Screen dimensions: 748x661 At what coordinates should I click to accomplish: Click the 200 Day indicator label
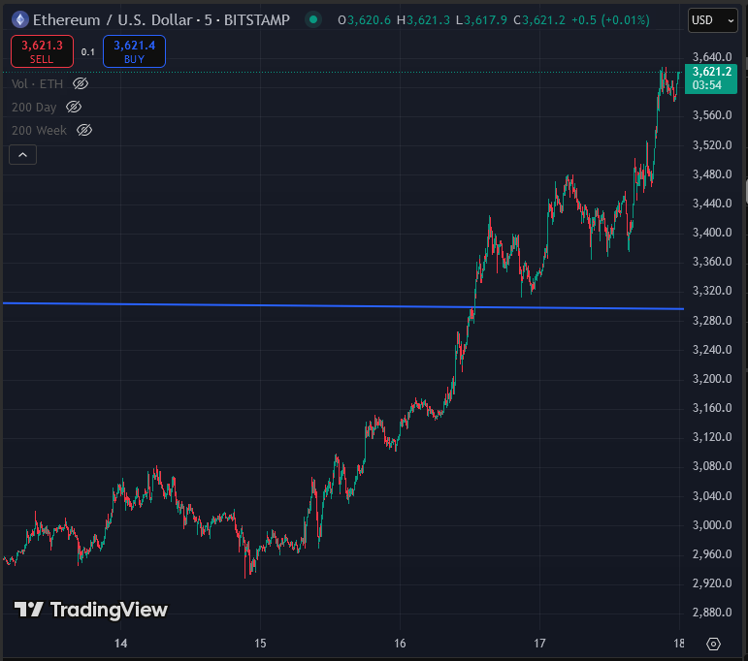(34, 108)
